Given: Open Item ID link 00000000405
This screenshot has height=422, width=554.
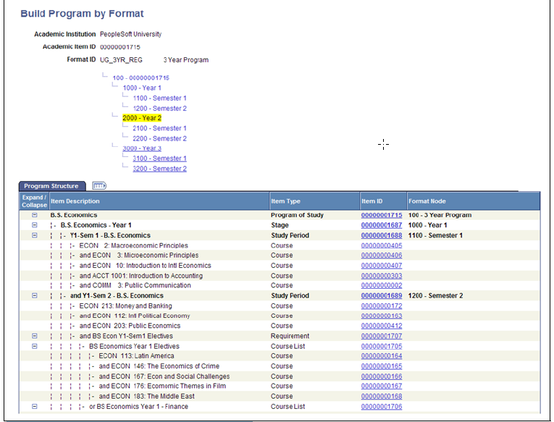Looking at the screenshot, I should tap(382, 245).
